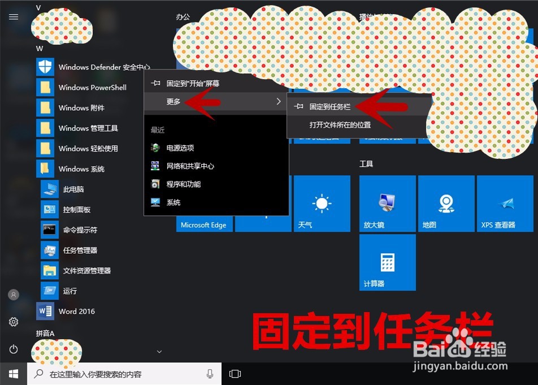Launch the 放大镜 tile

pos(387,204)
